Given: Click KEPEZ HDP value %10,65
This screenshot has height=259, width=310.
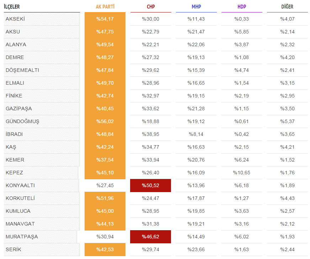Looking at the screenshot, I should coord(242,173).
